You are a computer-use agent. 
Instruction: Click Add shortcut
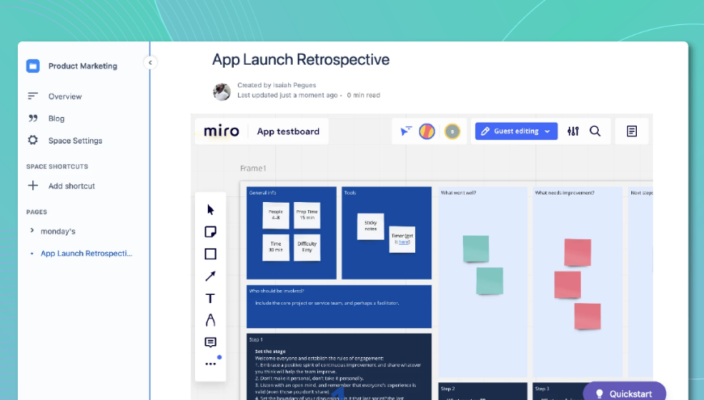click(x=72, y=186)
